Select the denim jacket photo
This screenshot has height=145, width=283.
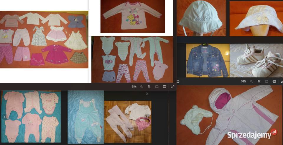click(208, 60)
